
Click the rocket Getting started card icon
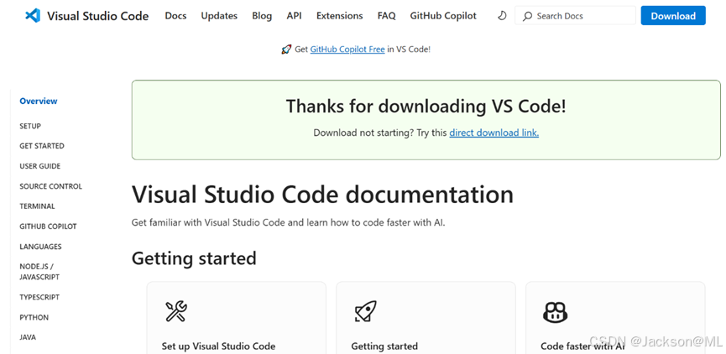366,311
